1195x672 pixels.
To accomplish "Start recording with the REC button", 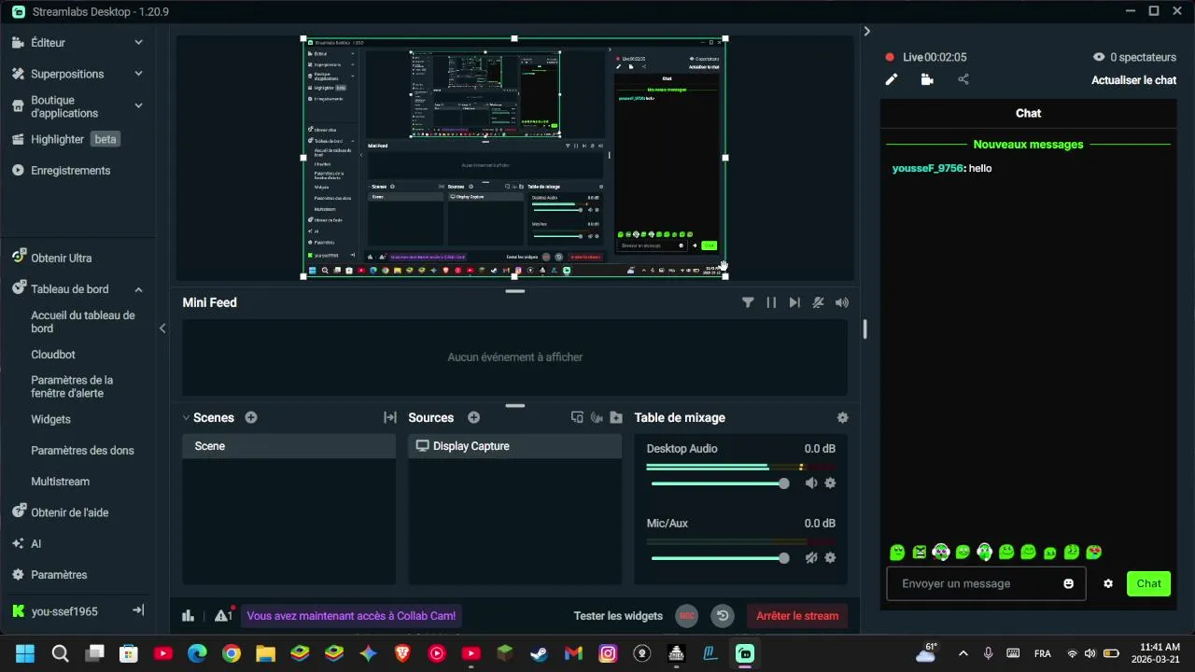I will click(687, 616).
